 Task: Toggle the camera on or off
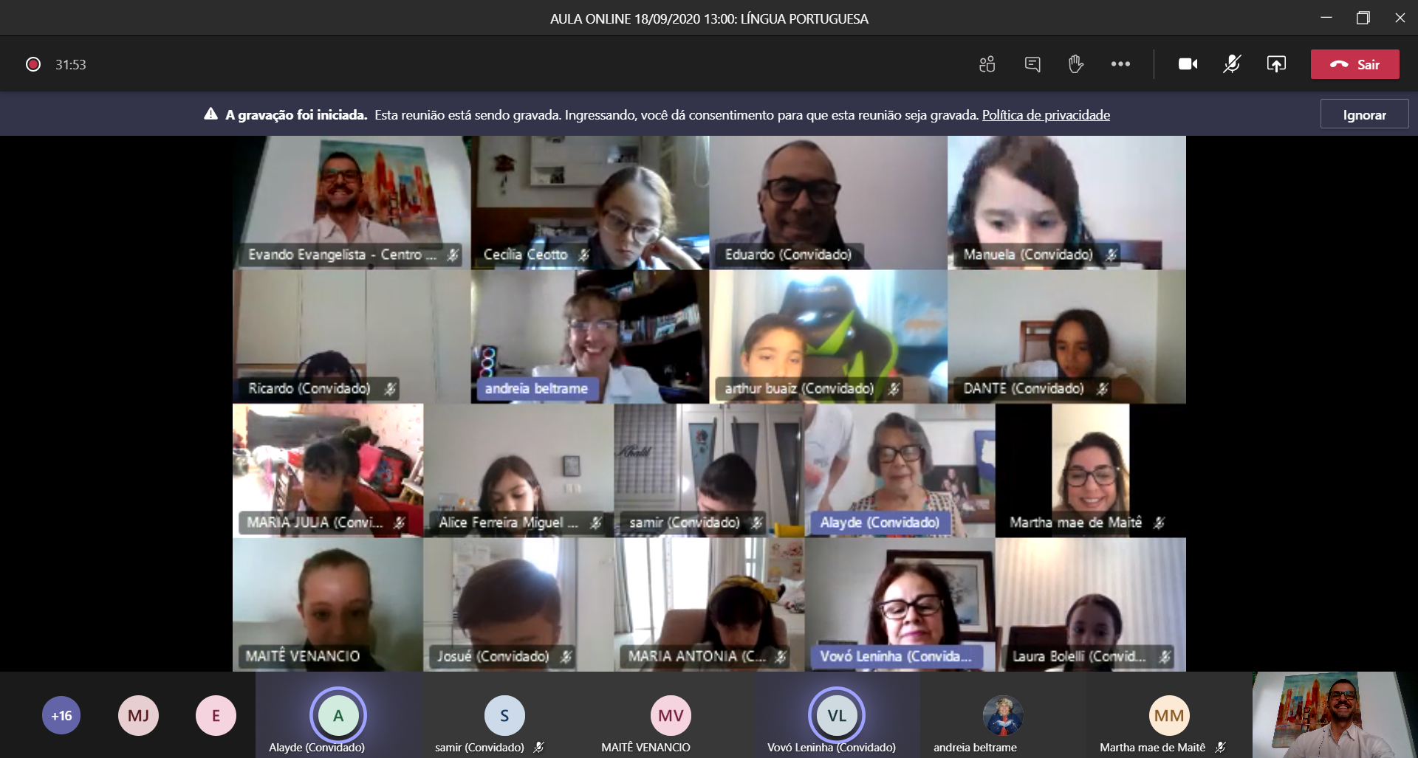click(x=1188, y=64)
